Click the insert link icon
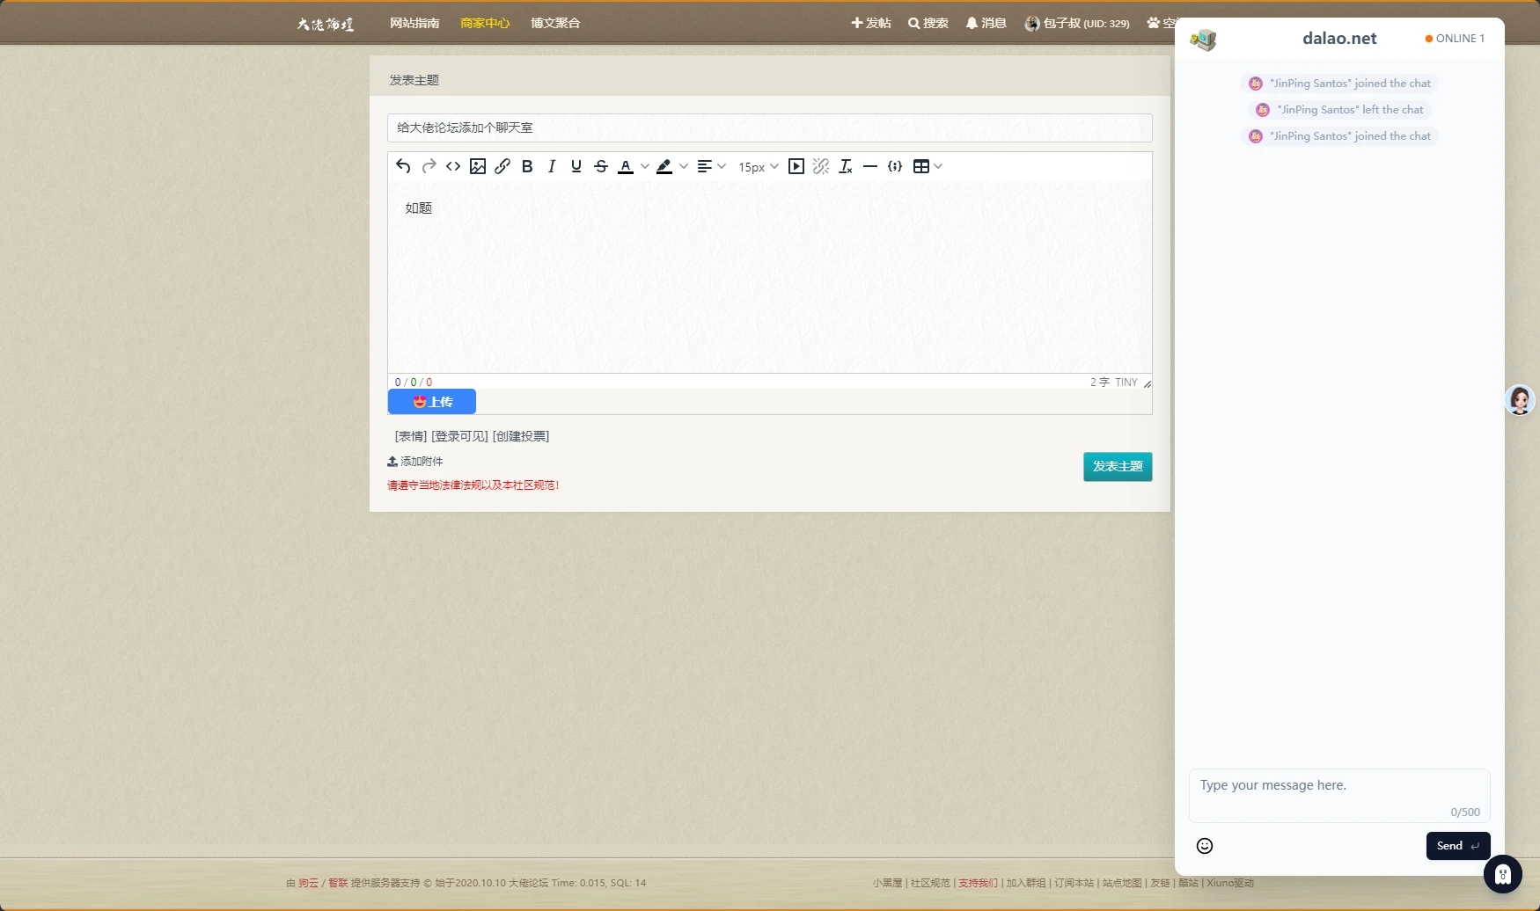The height and width of the screenshot is (911, 1540). coord(502,166)
